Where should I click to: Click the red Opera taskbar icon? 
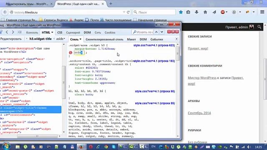tap(91, 147)
